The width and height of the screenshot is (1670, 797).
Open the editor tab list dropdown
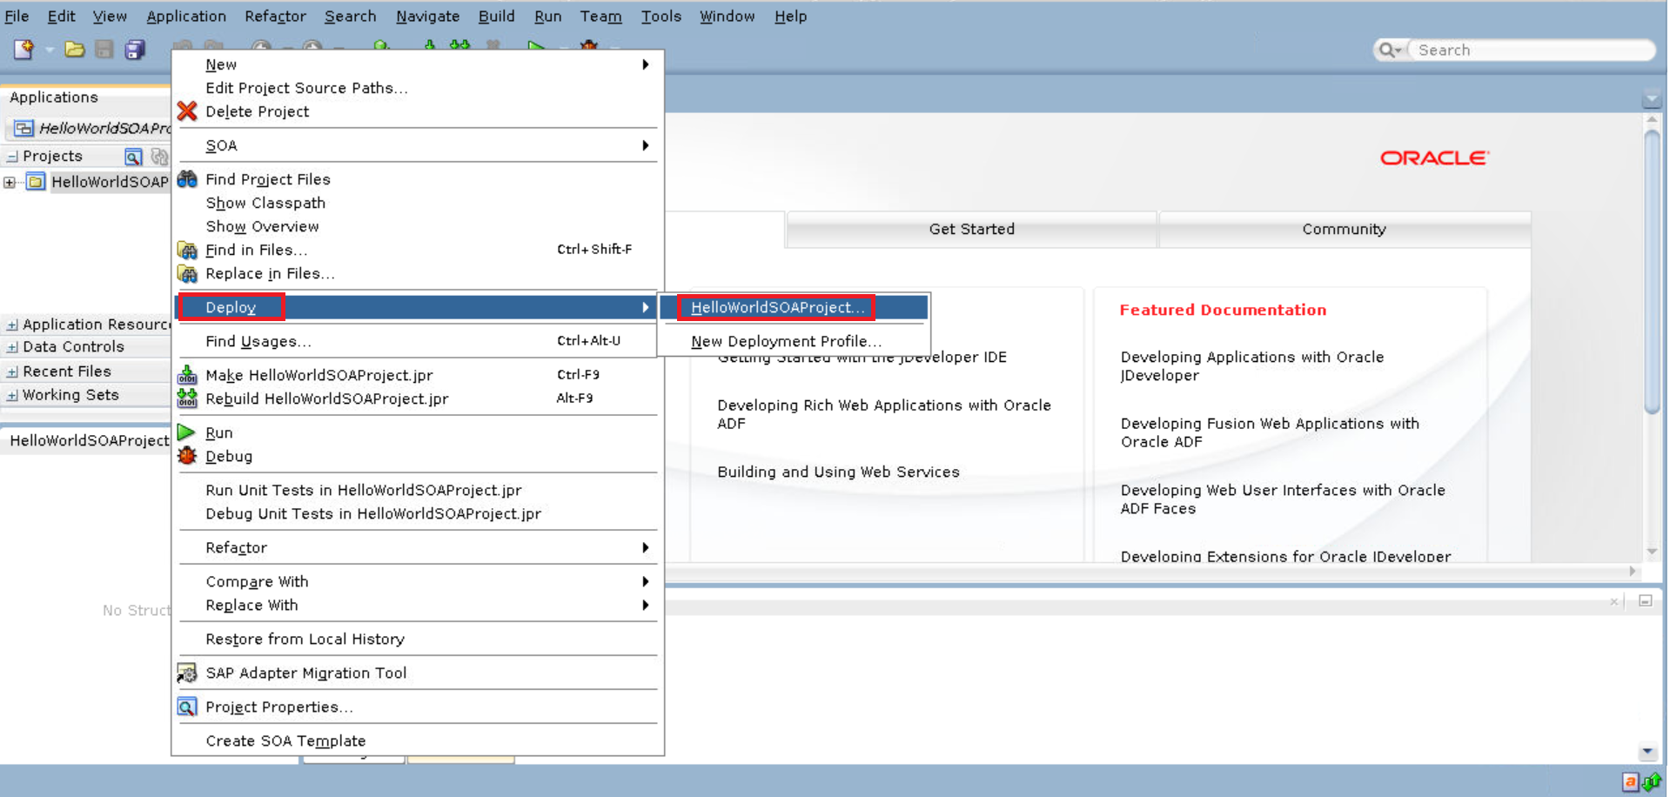point(1652,99)
